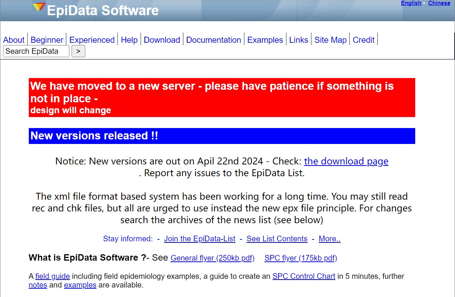Open the Site Map page
This screenshot has width=455, height=297.
(330, 40)
